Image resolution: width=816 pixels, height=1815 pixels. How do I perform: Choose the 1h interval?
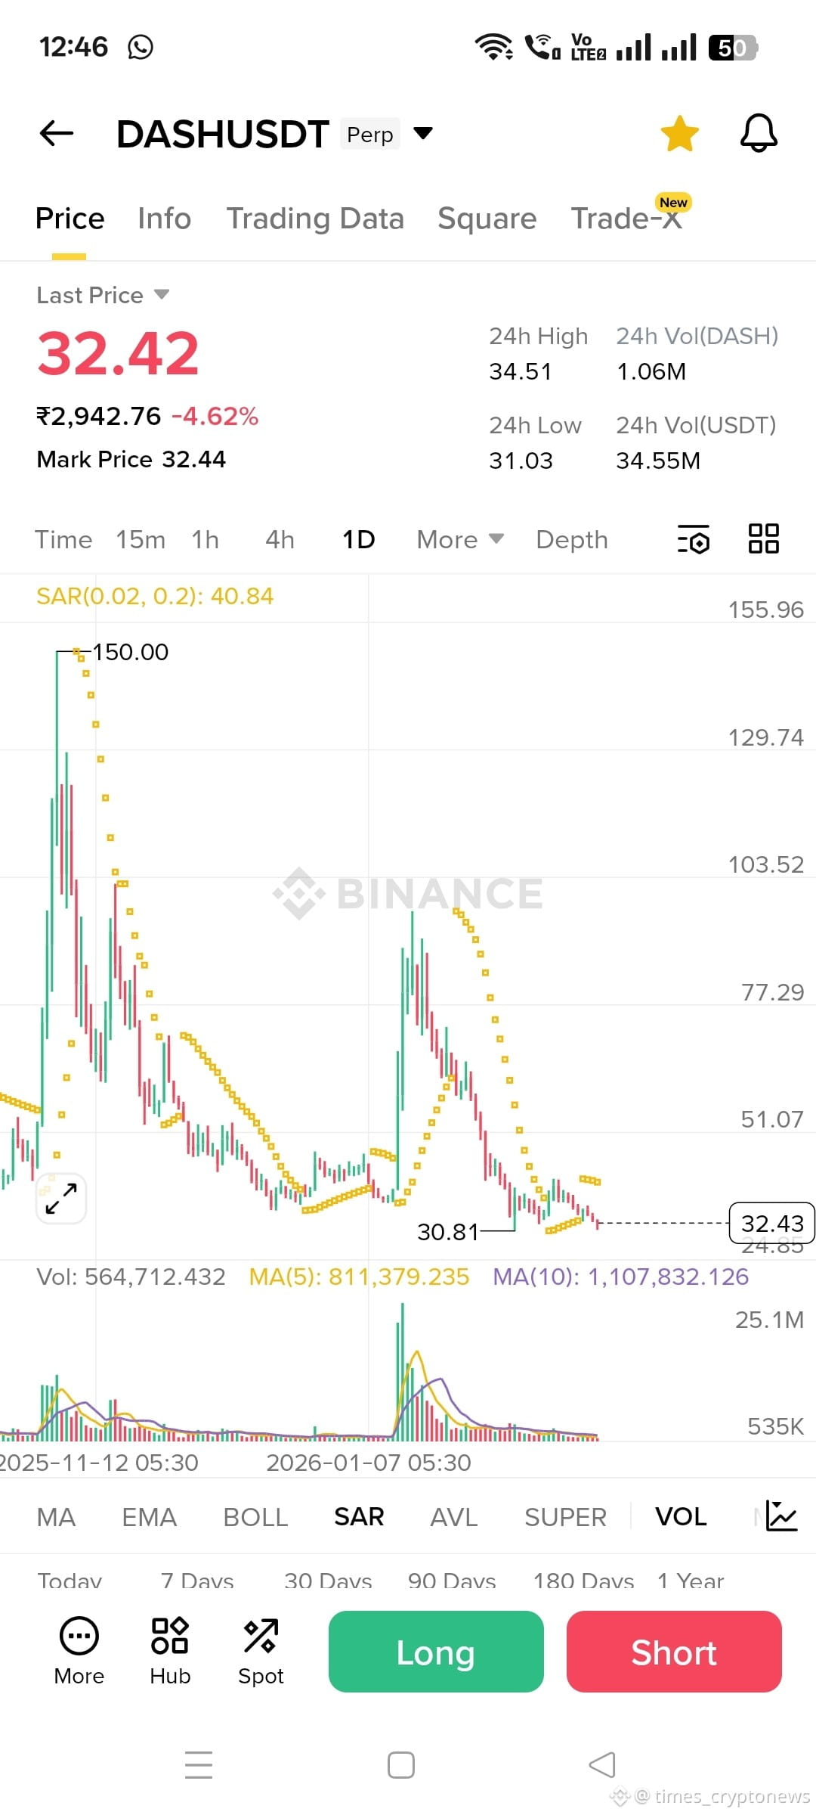(205, 540)
